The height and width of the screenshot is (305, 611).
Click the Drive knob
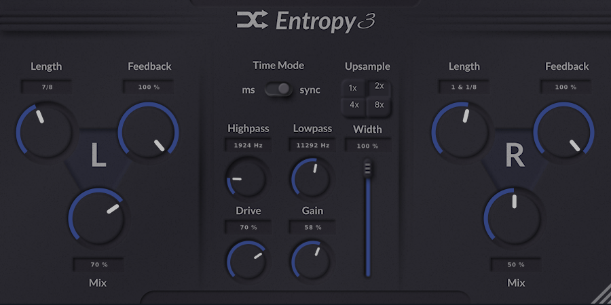tap(246, 261)
